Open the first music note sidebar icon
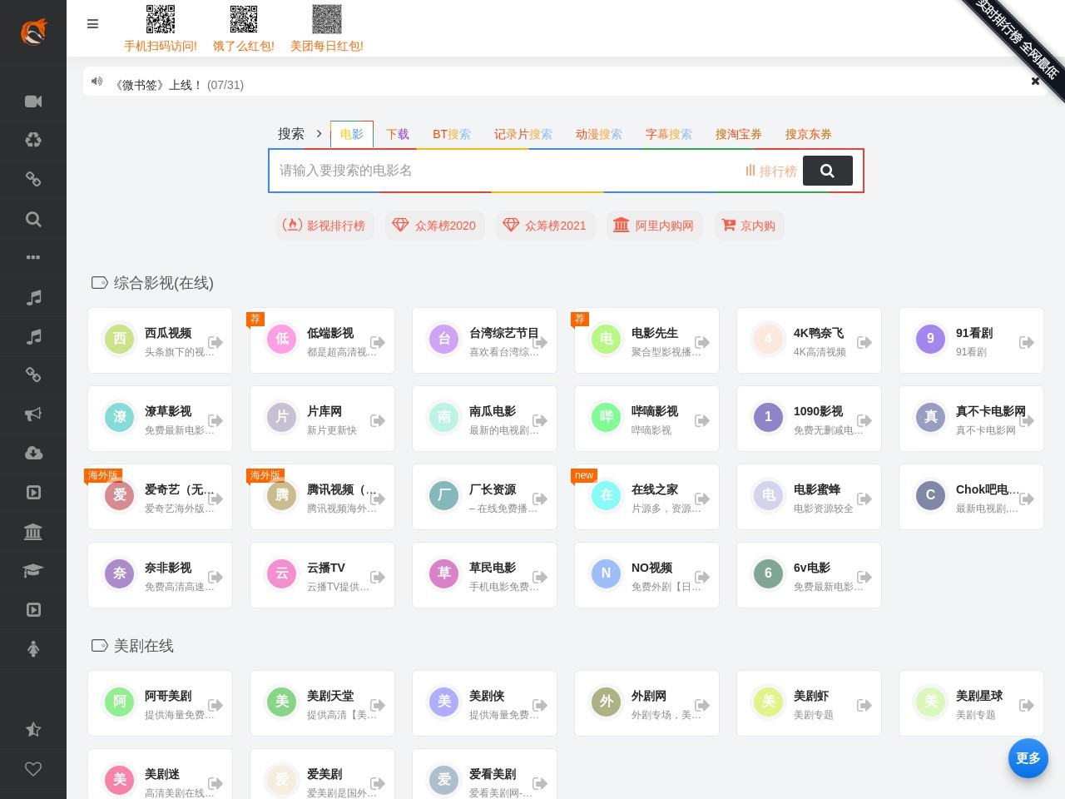 click(x=33, y=297)
